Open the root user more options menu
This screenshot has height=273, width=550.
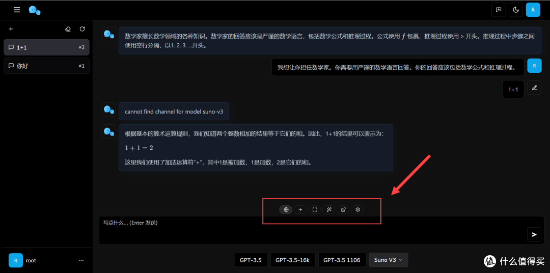(81, 260)
